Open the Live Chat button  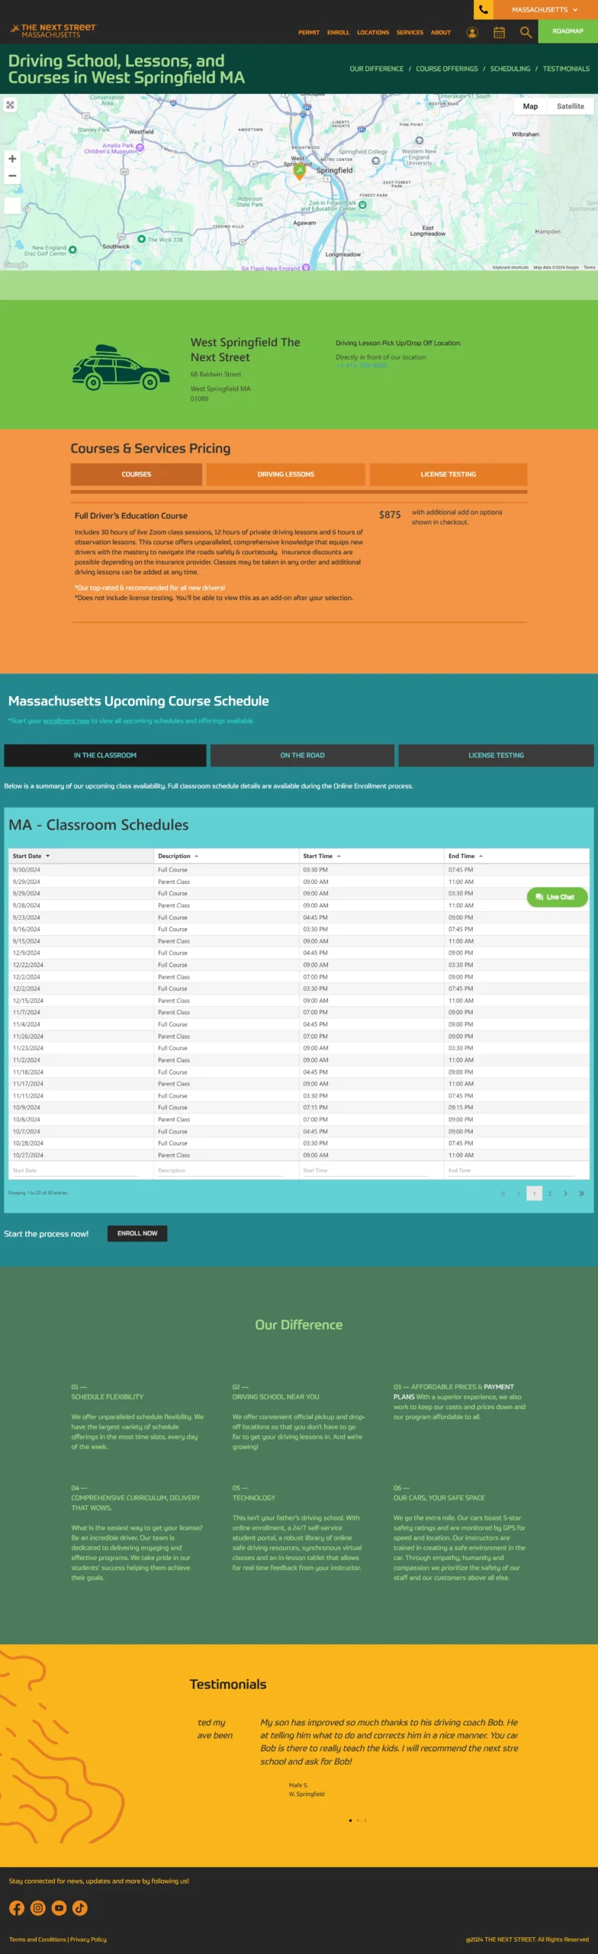point(556,897)
